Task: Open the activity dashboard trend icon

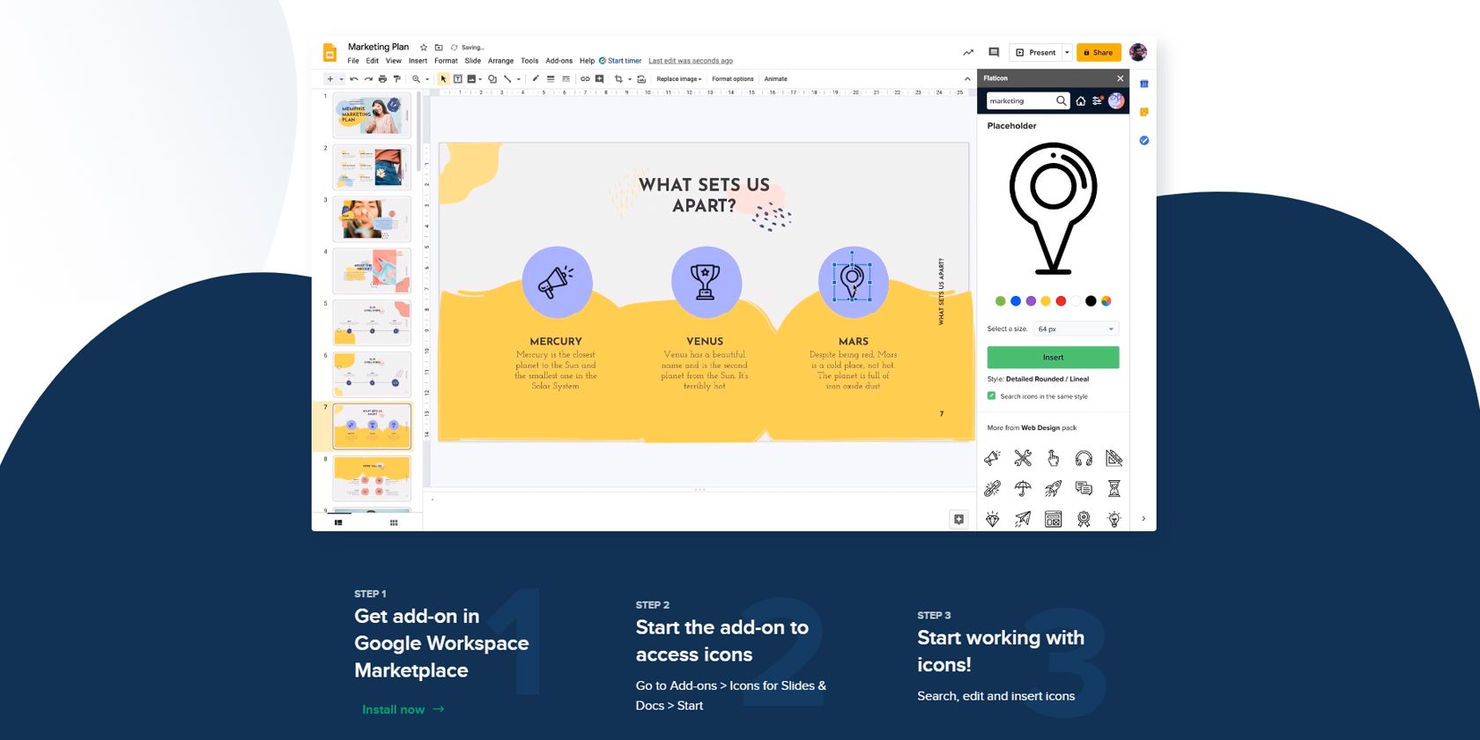Action: coord(968,53)
